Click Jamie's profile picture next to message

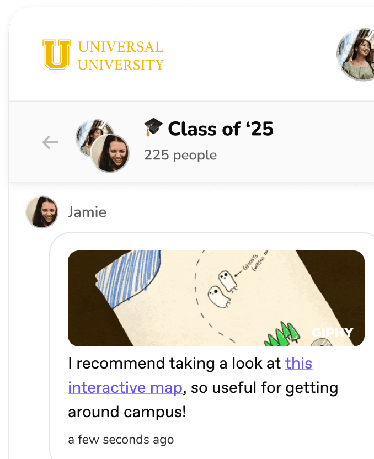pyautogui.click(x=41, y=211)
